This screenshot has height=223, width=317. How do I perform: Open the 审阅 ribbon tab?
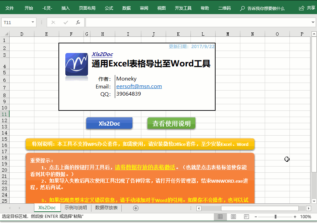(144, 8)
